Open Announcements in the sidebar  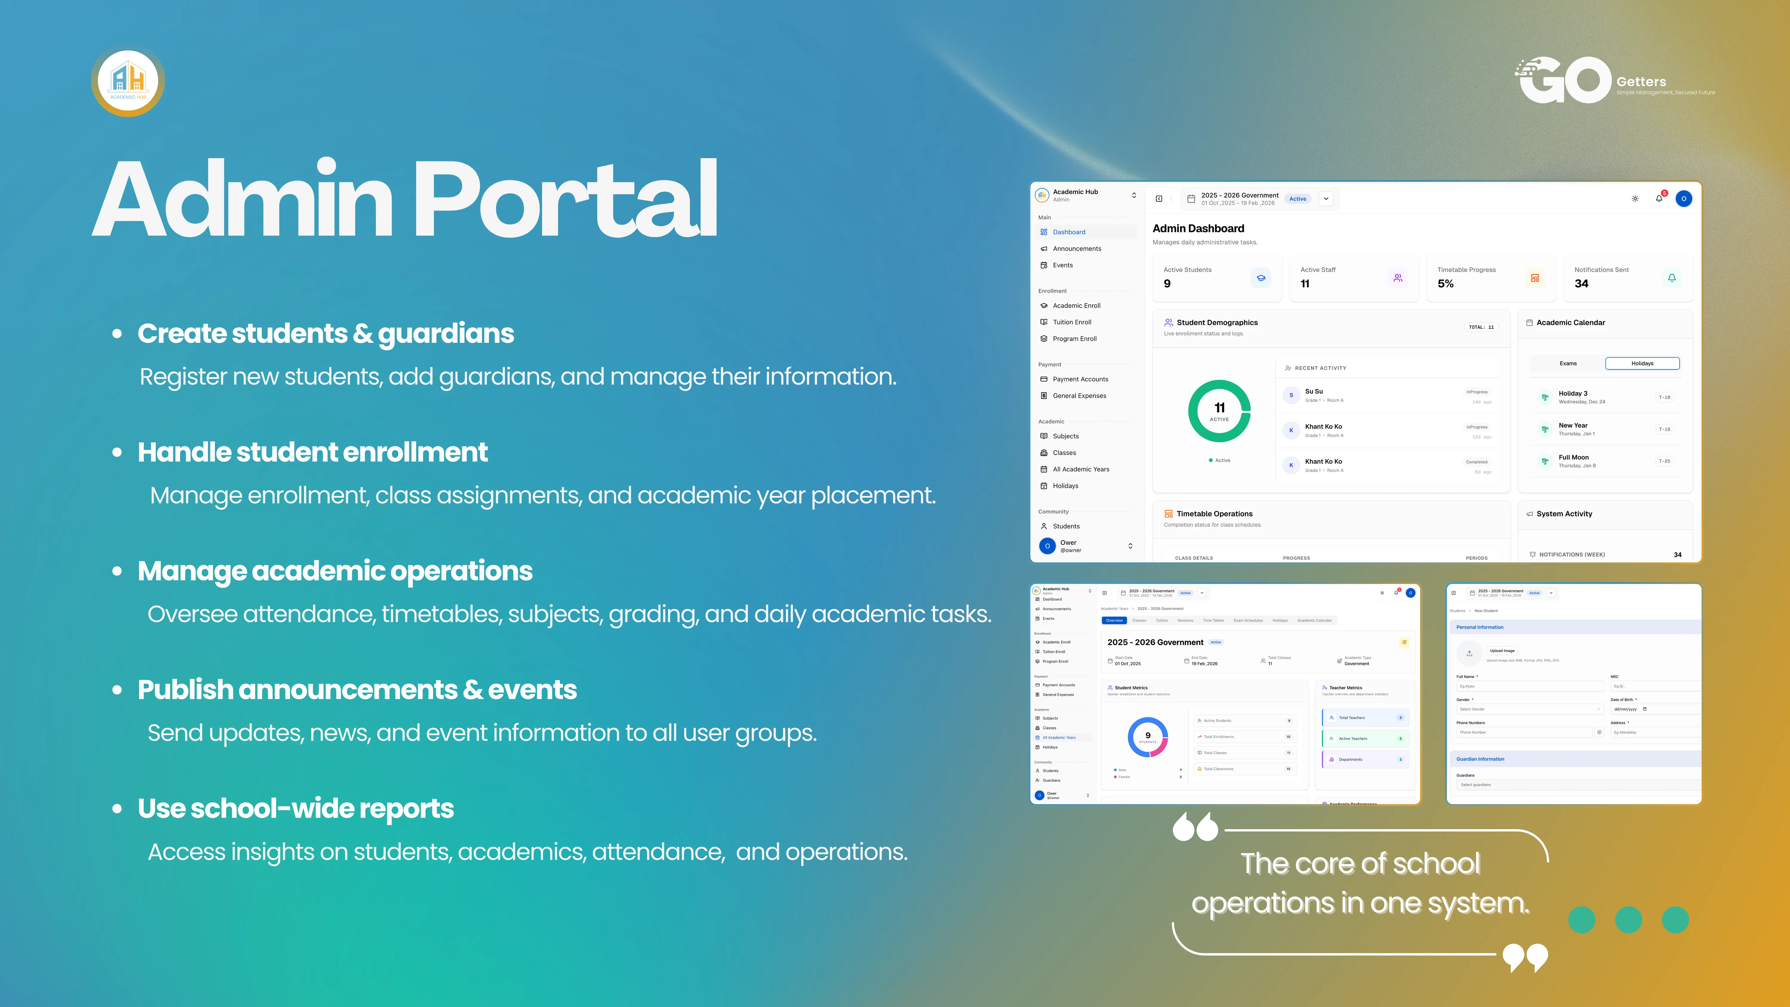1076,249
